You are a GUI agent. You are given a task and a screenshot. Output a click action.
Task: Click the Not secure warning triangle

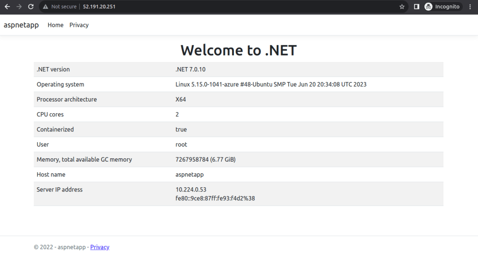45,7
